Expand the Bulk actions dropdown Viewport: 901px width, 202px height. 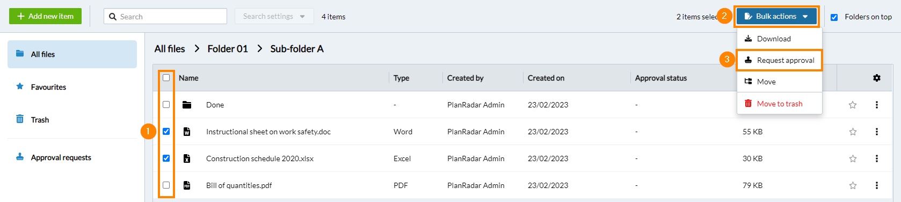(776, 17)
